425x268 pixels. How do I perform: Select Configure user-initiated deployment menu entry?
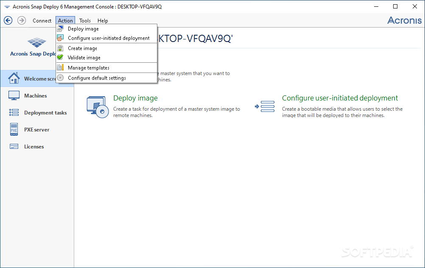[106, 38]
